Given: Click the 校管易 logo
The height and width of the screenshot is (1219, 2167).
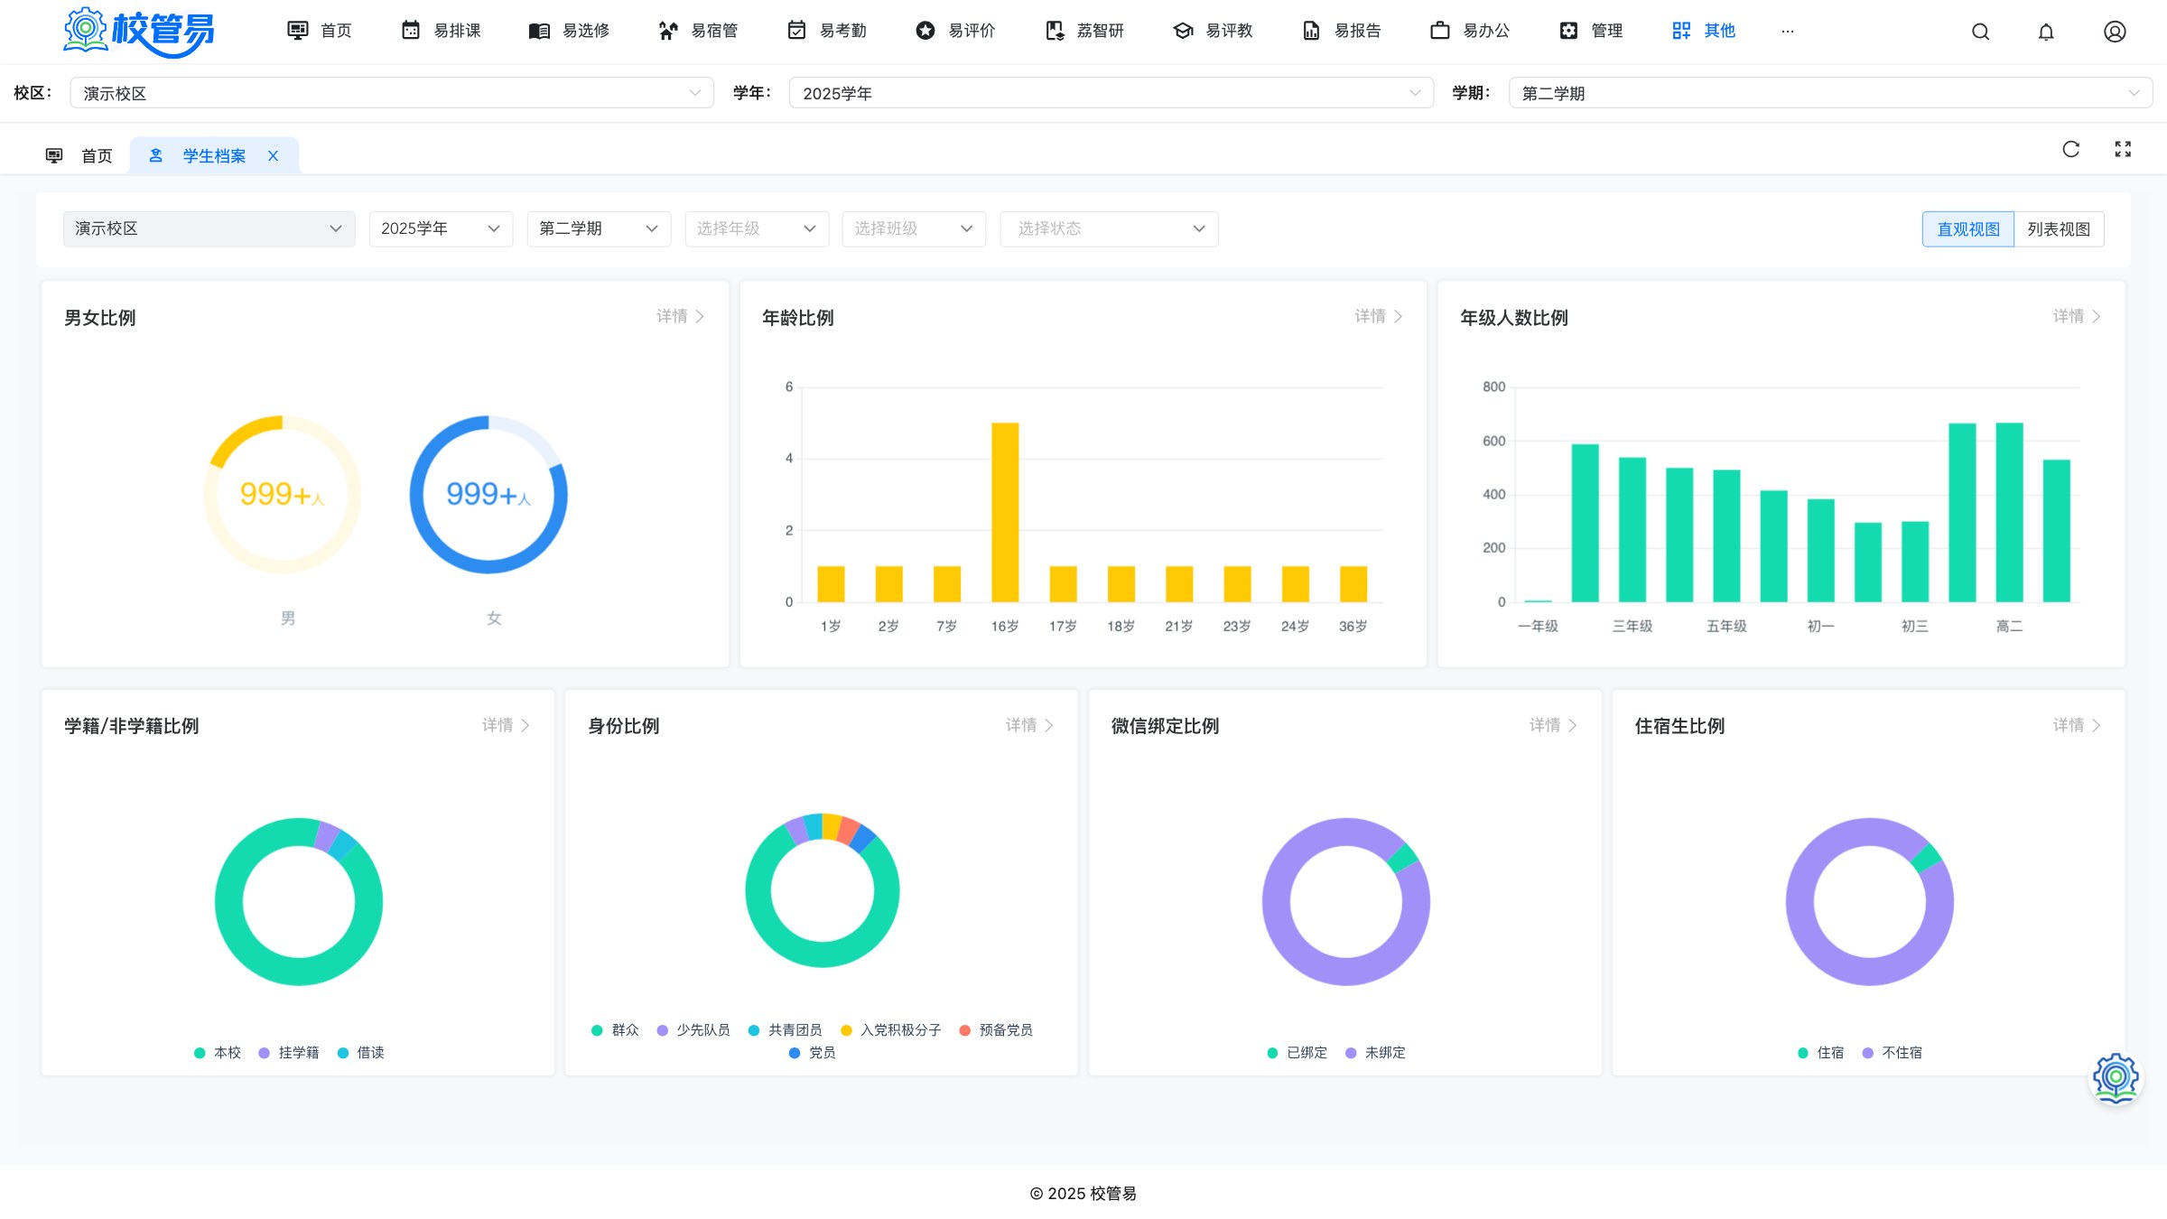Looking at the screenshot, I should [139, 32].
